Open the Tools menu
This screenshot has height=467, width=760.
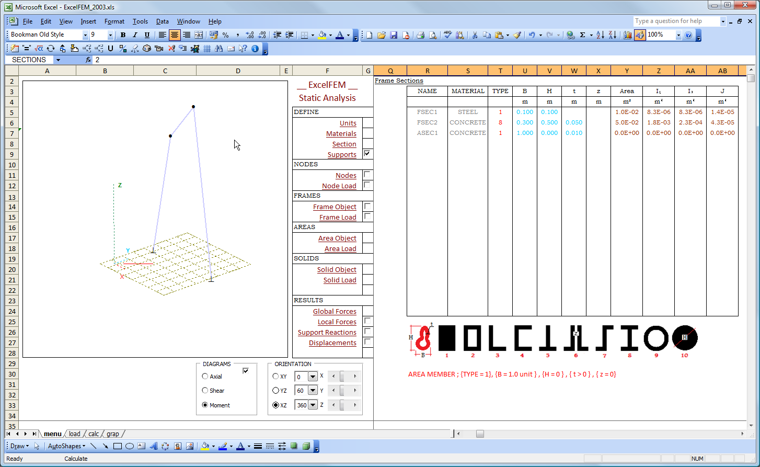tap(140, 21)
